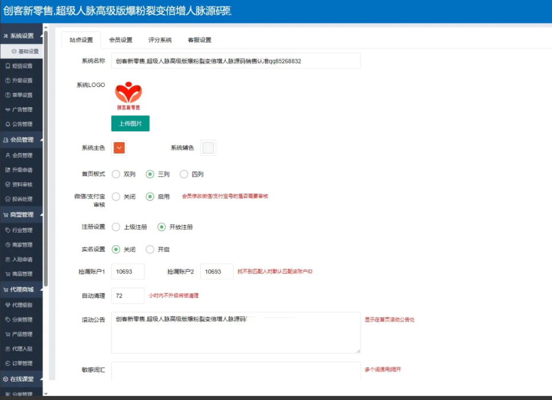Open the 短信设置 sidebar item

(22, 66)
